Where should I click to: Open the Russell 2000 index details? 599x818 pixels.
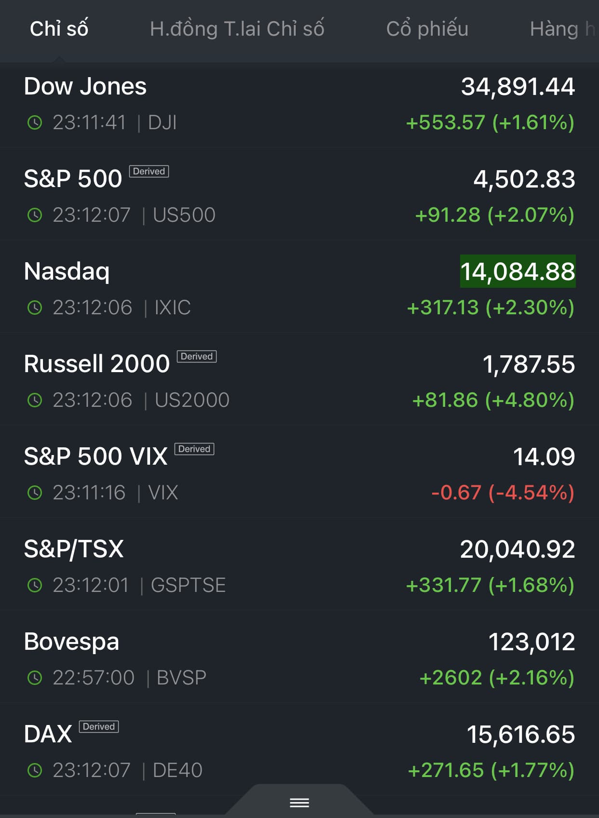pyautogui.click(x=97, y=364)
